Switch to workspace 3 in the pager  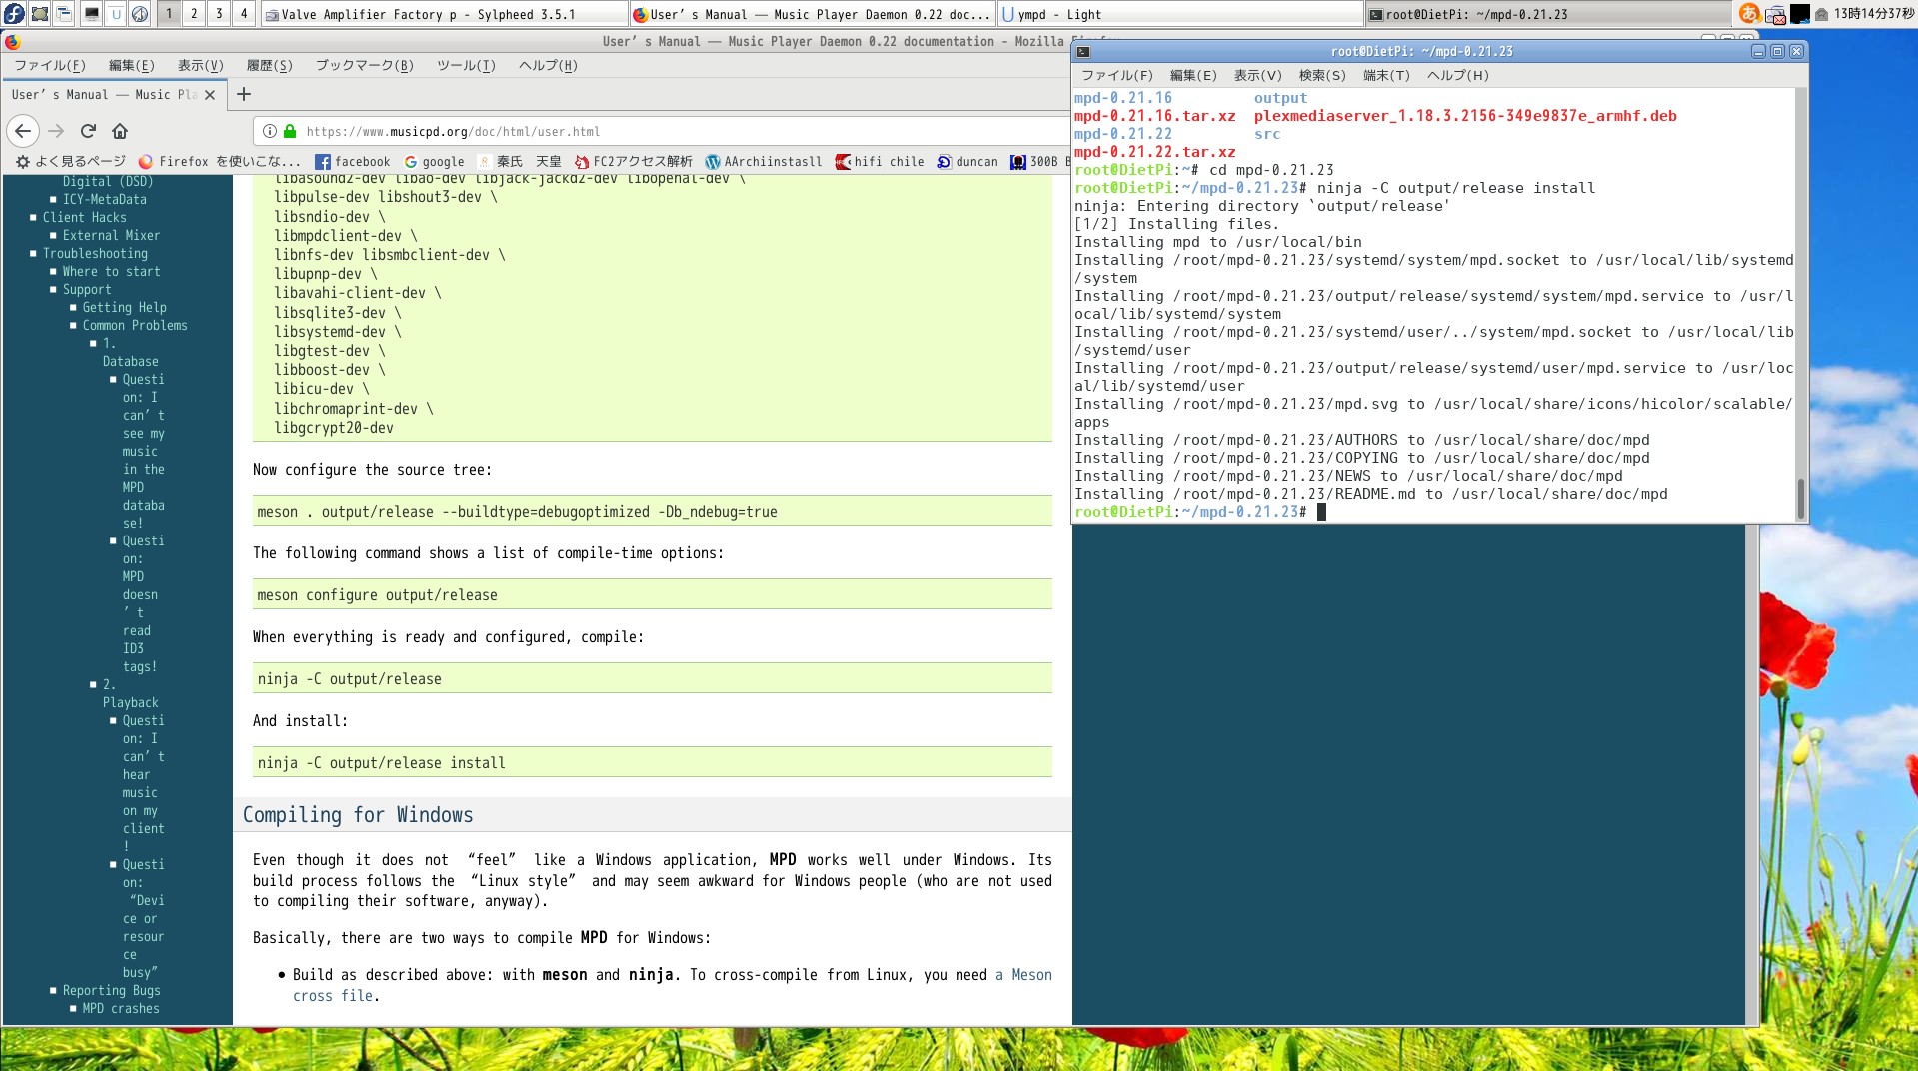(219, 14)
